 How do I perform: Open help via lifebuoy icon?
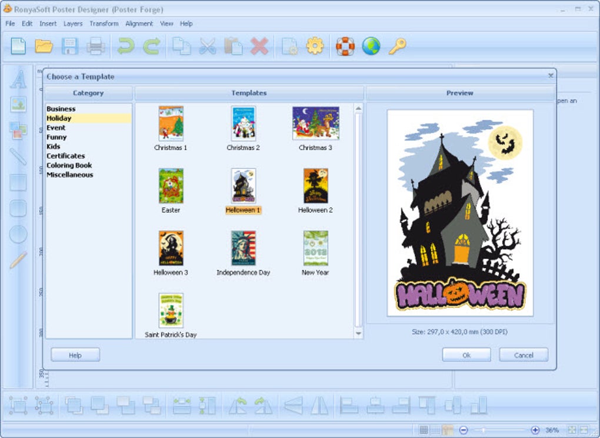345,46
